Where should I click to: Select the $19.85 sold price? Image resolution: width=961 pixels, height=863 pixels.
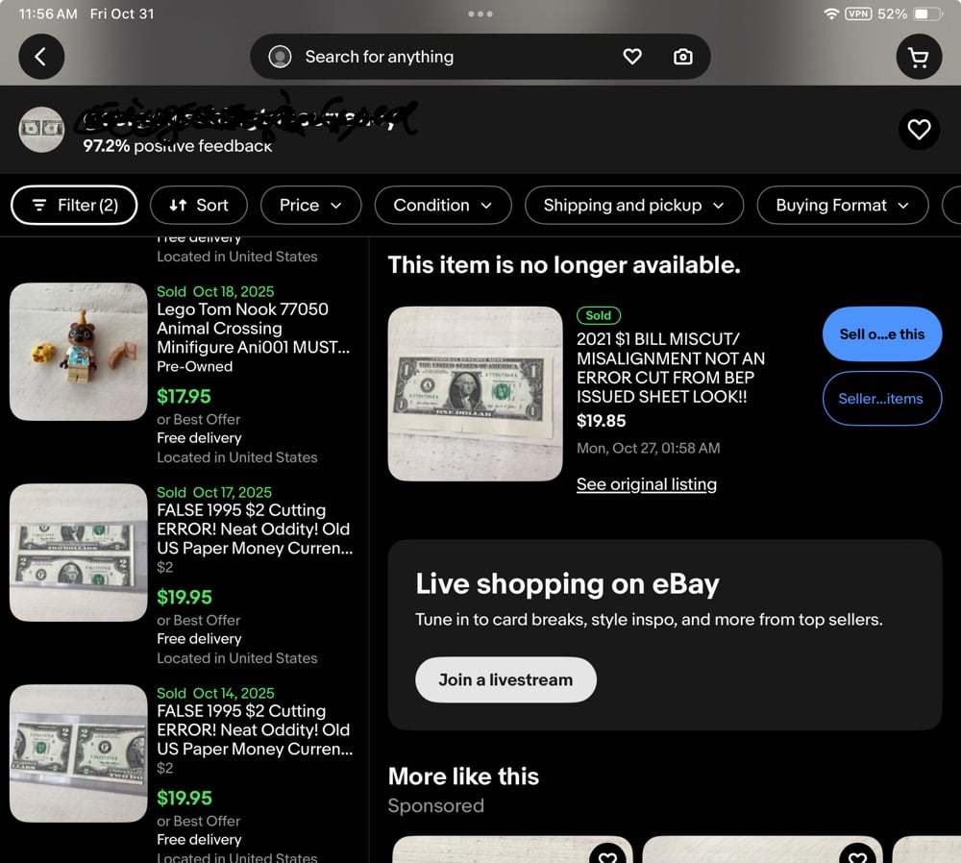602,421
